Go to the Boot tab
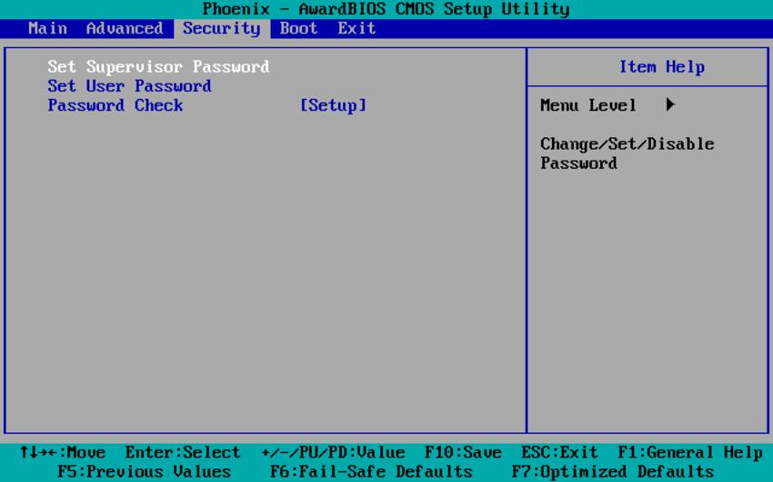 pos(299,28)
